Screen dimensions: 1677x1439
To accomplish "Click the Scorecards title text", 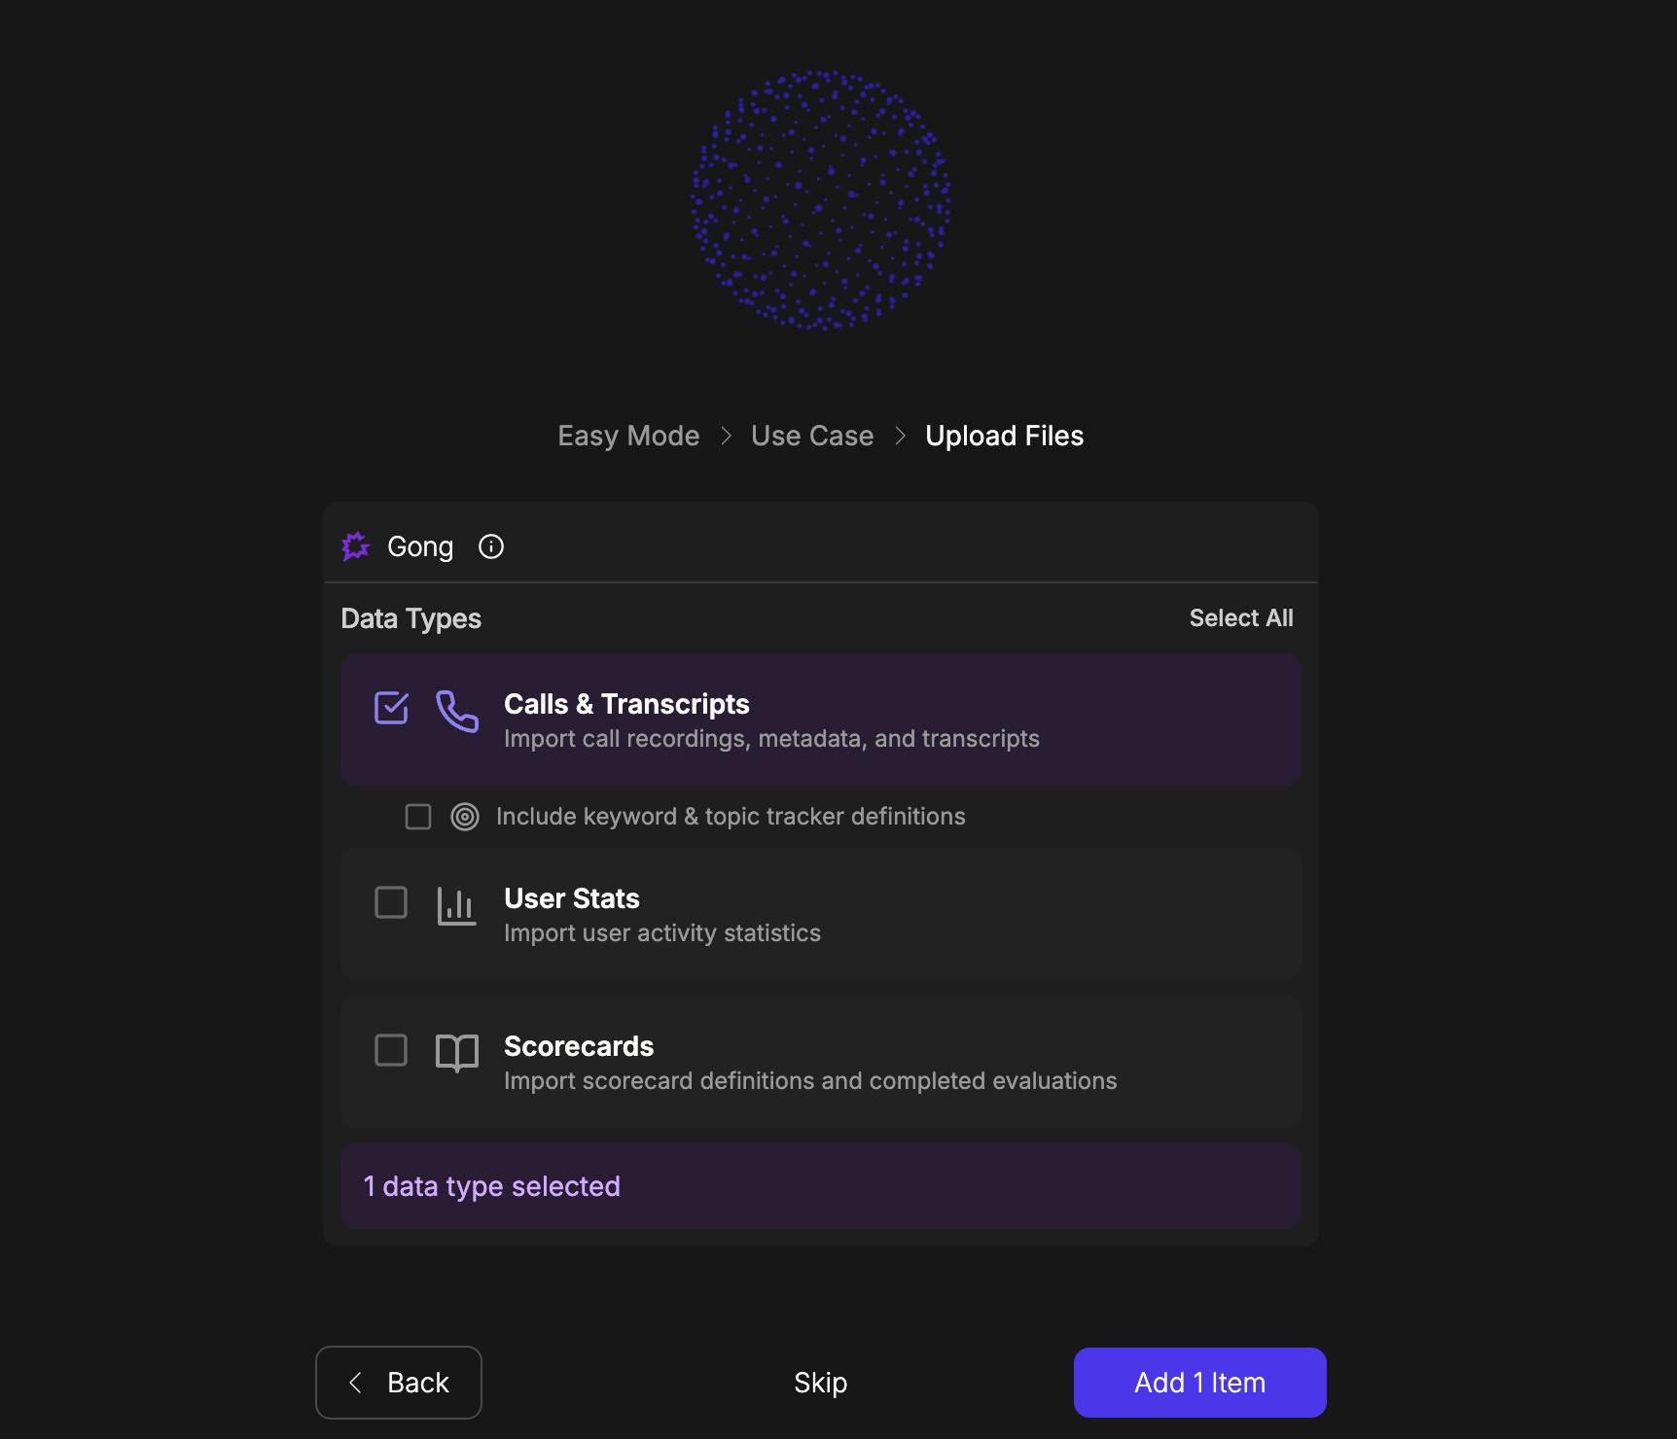I will coord(579,1046).
